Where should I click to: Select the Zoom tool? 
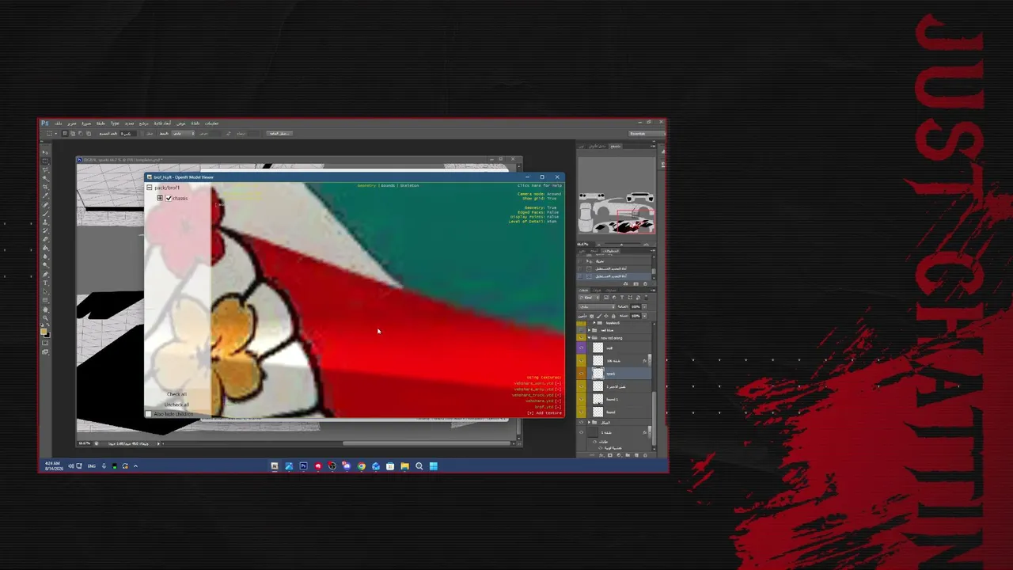coord(45,318)
